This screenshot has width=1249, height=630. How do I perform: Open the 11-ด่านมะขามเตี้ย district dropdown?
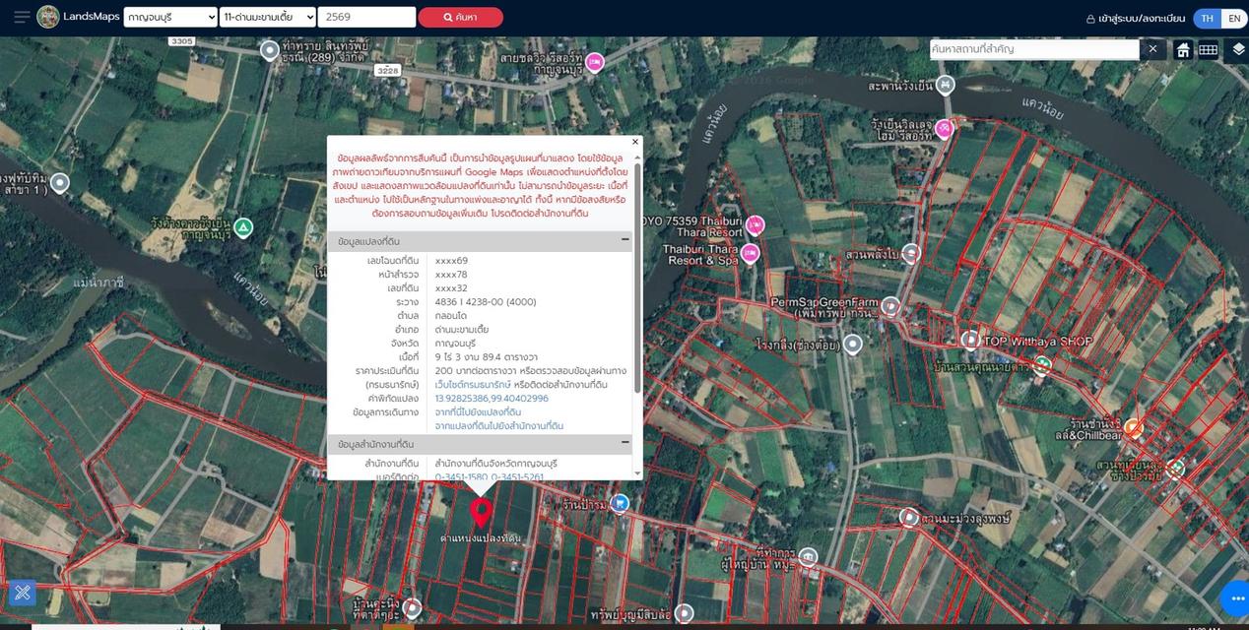268,17
